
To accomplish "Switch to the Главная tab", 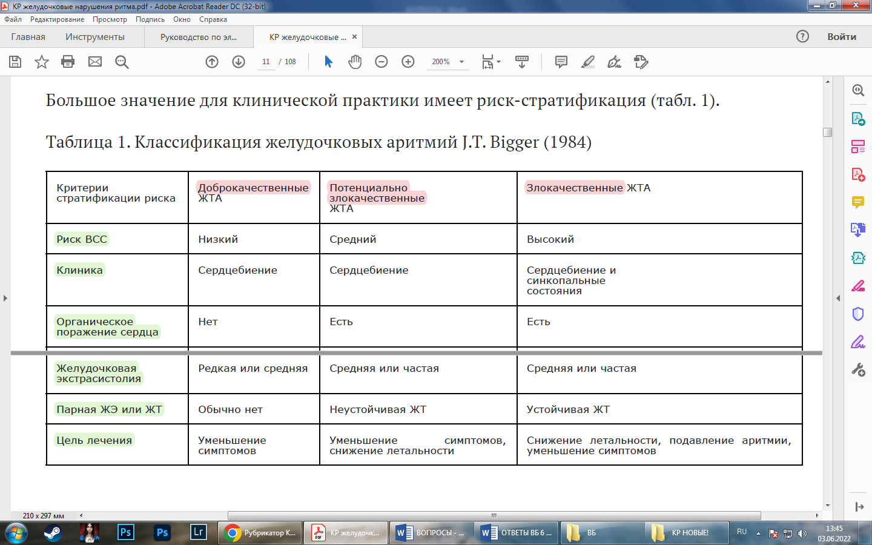I will tap(28, 37).
